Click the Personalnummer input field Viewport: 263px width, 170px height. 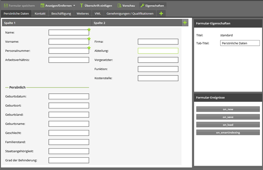pyautogui.click(x=69, y=51)
